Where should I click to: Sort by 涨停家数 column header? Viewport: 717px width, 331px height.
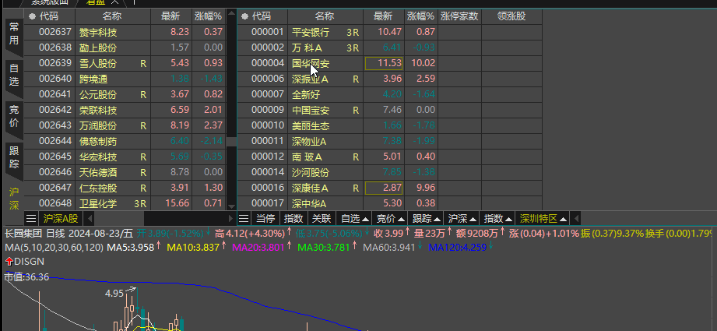459,16
